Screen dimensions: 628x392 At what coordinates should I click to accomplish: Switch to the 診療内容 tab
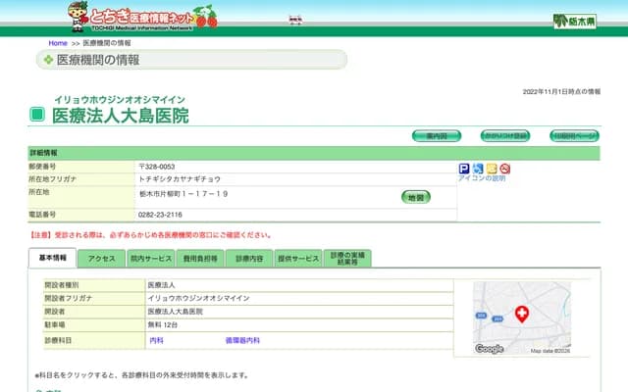click(249, 259)
